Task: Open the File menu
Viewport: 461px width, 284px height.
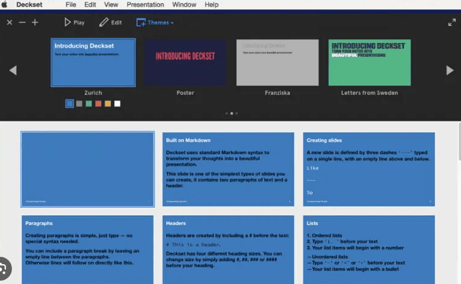Action: (x=71, y=5)
